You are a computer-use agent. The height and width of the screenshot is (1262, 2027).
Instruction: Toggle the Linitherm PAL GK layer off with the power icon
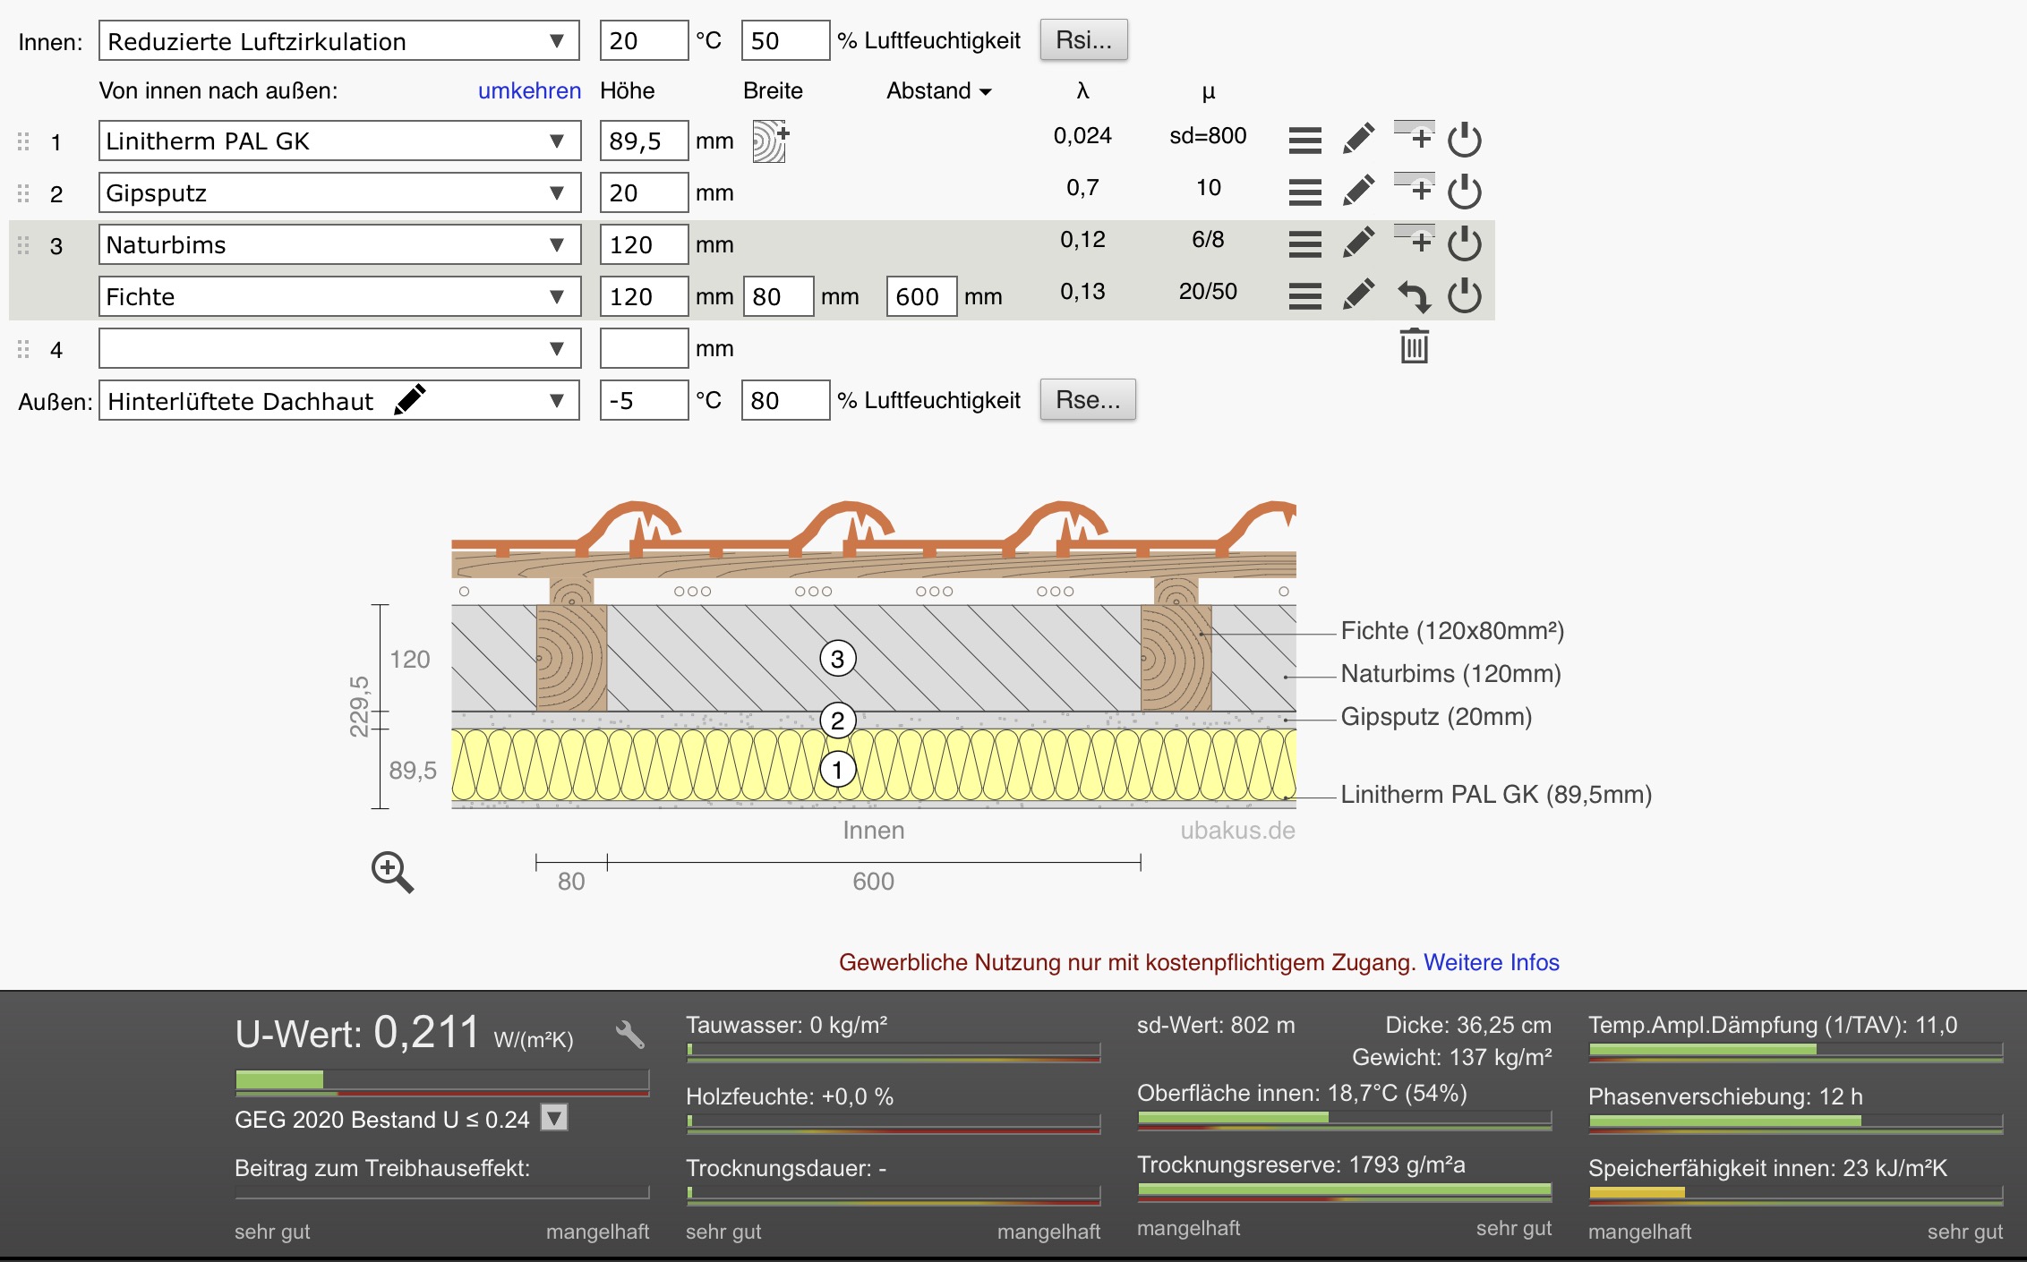coord(1465,140)
